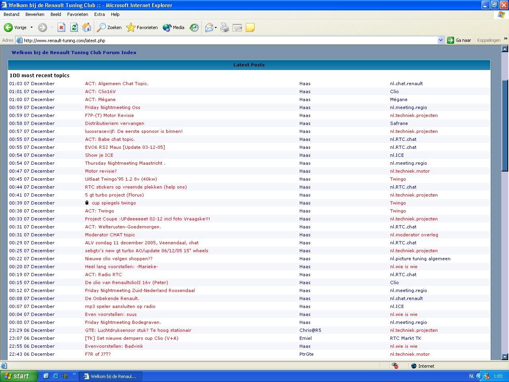Click poster name 'PtrGte'
Viewport: 509px width, 382px height.
pos(307,354)
